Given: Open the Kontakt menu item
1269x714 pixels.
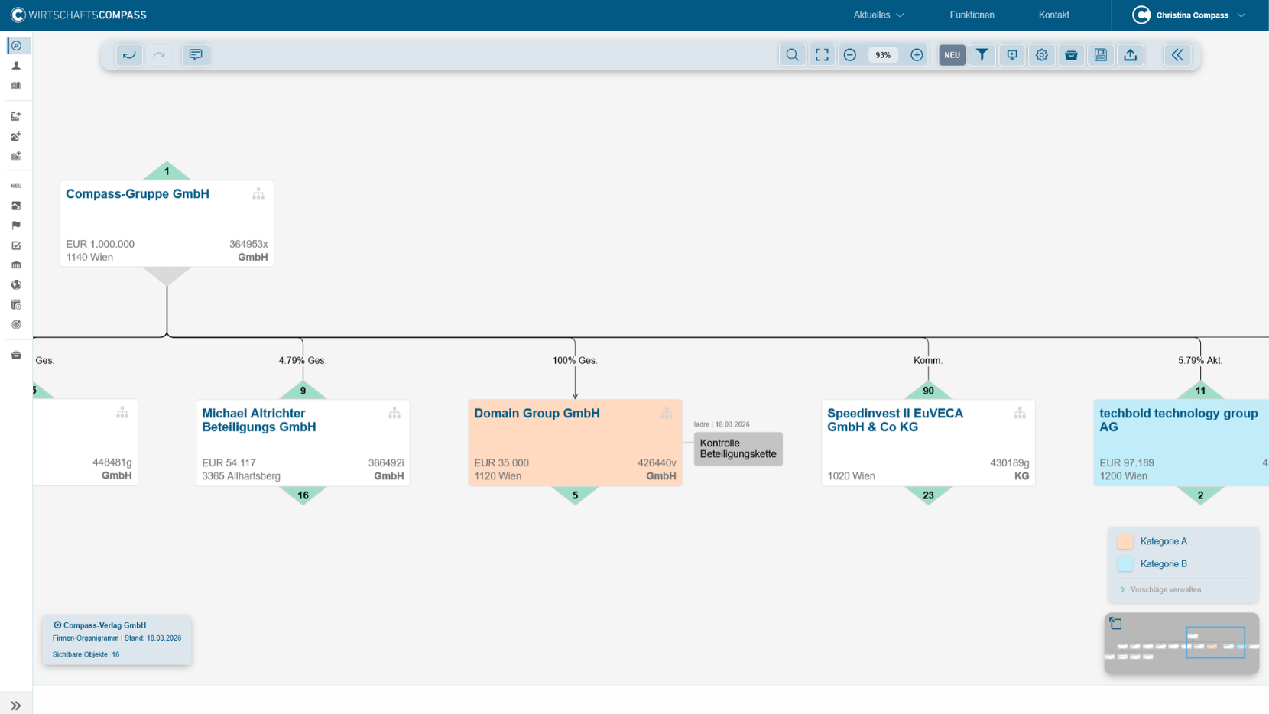Looking at the screenshot, I should tap(1053, 15).
